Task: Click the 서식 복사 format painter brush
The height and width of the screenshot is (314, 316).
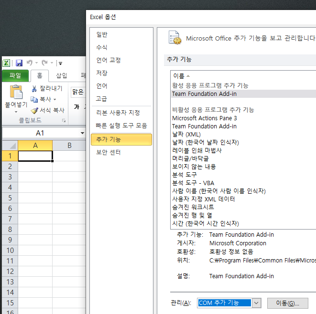Action: 34,110
